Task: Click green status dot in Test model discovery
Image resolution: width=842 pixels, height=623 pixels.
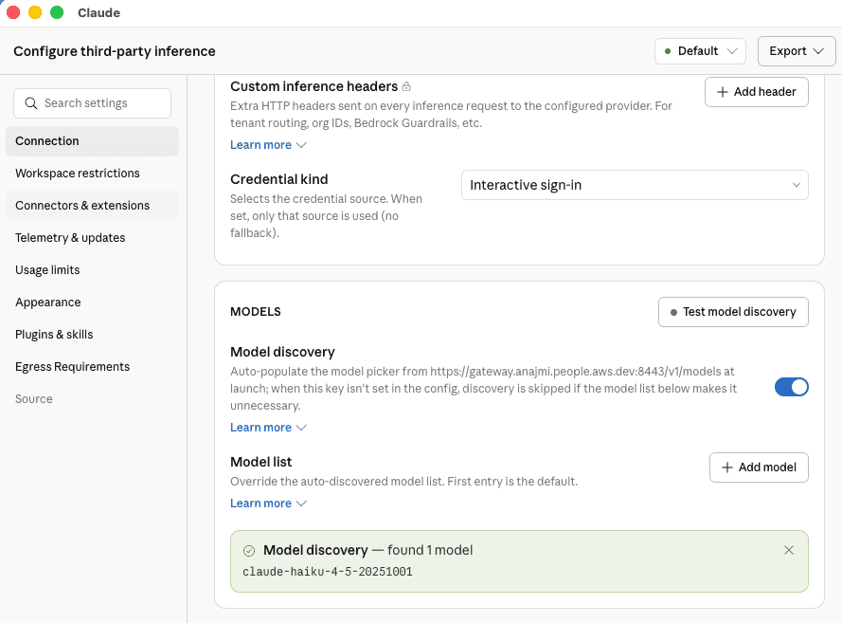Action: pos(673,312)
